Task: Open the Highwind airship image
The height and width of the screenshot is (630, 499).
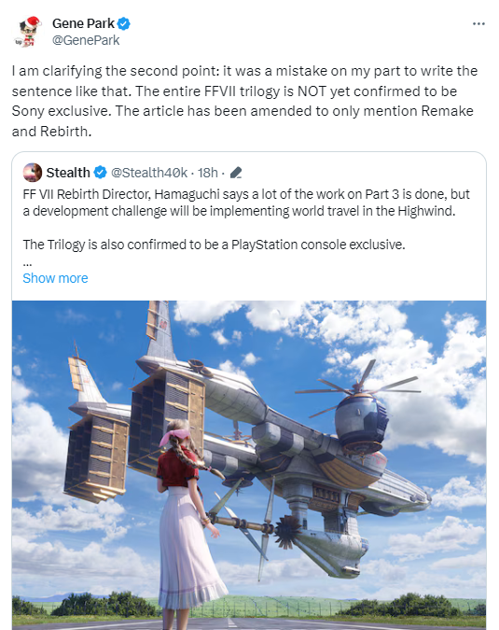Action: tap(249, 465)
